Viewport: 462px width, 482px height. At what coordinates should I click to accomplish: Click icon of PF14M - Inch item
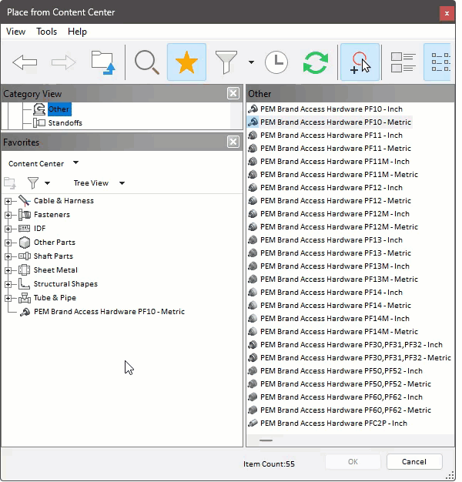point(253,319)
